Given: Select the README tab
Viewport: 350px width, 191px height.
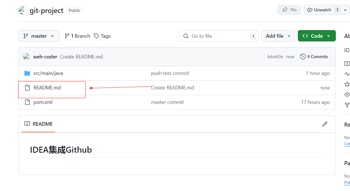Looking at the screenshot, I should (39, 124).
